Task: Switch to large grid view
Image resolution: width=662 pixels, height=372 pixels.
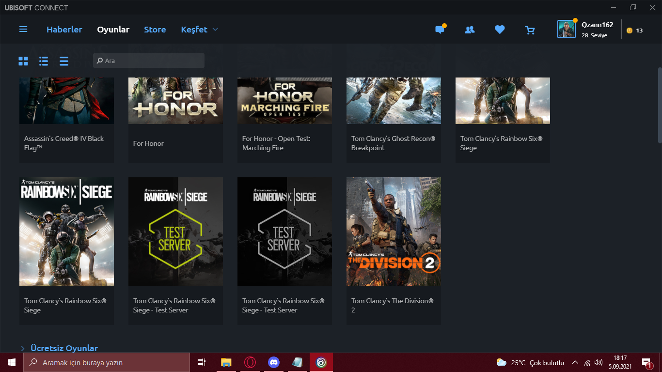Action: coord(23,61)
